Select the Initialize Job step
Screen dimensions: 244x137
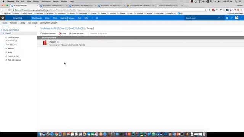(x=13, y=41)
